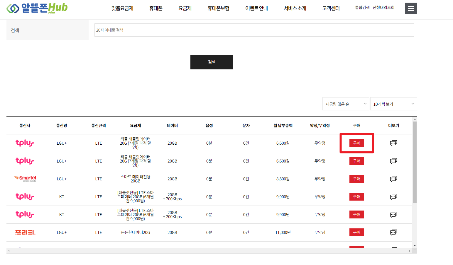The width and height of the screenshot is (453, 265).
Task: Open 더보기 chat icon in Smartel row
Action: click(393, 179)
